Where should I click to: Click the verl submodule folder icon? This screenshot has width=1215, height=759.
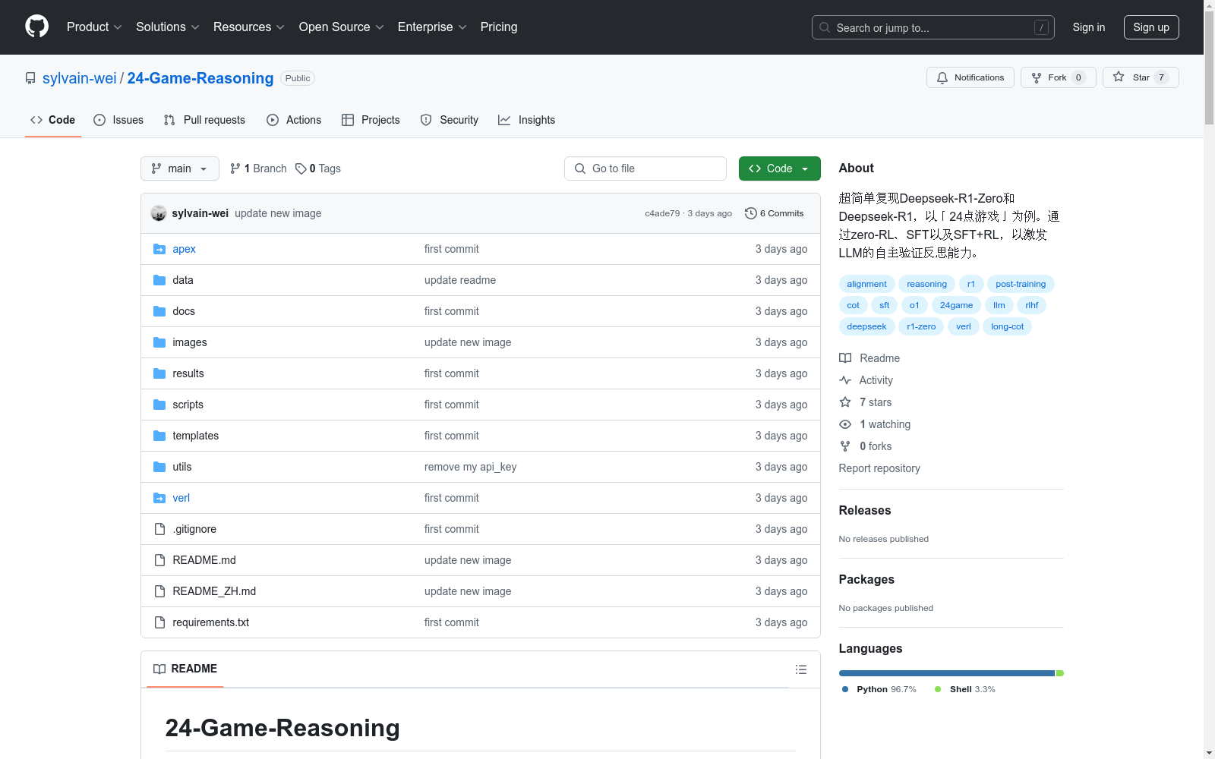click(159, 498)
